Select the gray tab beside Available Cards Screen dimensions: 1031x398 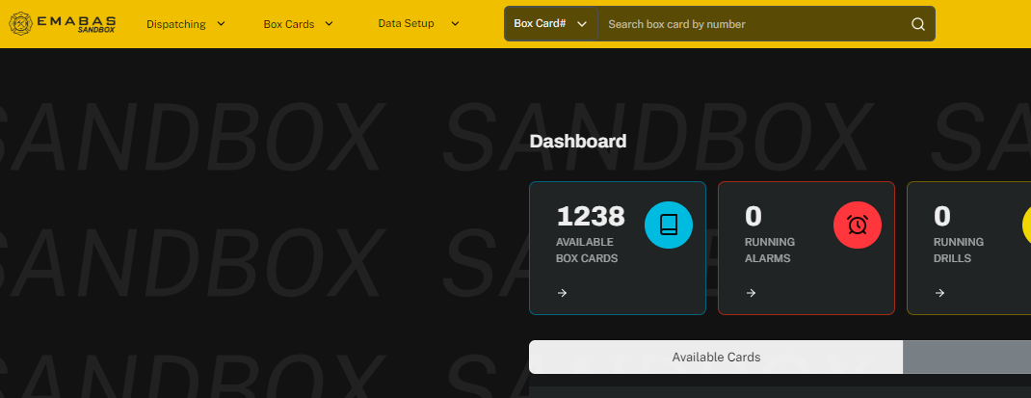(x=966, y=358)
